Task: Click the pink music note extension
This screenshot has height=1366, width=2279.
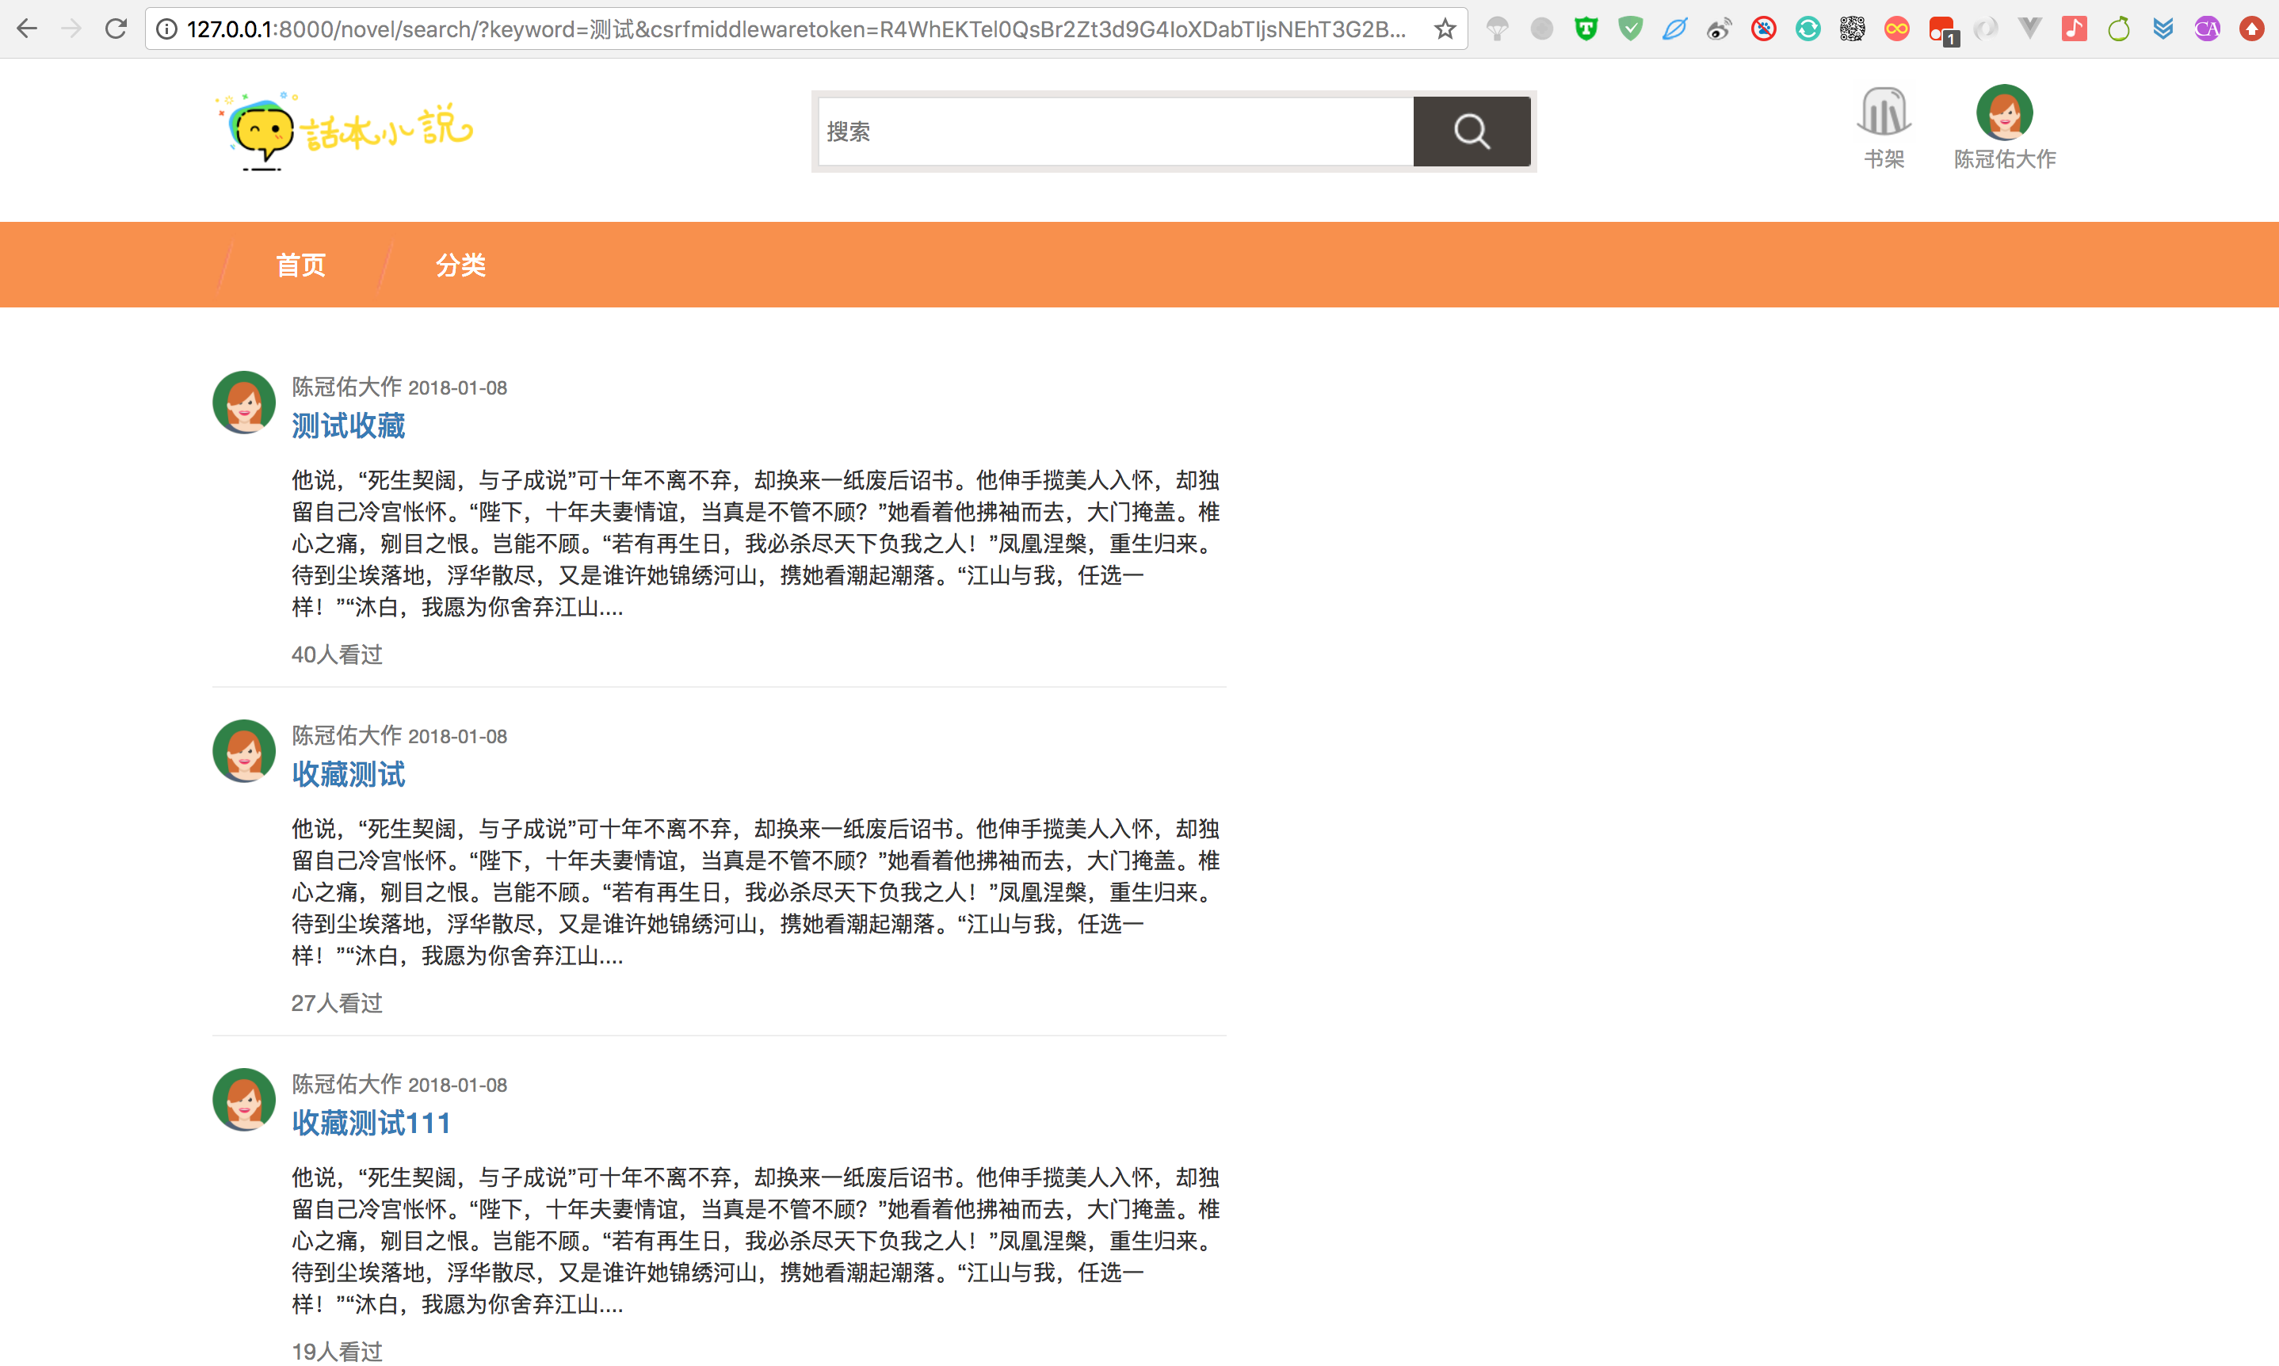Action: point(2074,29)
